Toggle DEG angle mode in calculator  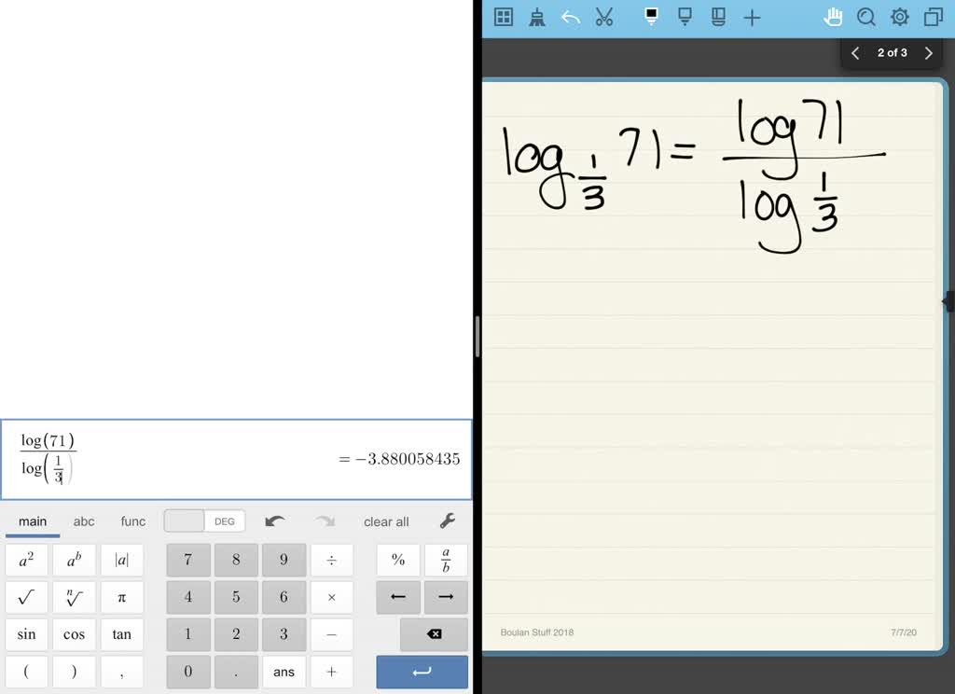pos(224,521)
